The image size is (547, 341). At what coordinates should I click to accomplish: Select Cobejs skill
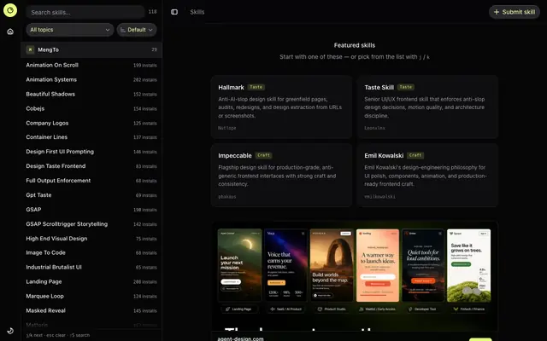[91, 108]
